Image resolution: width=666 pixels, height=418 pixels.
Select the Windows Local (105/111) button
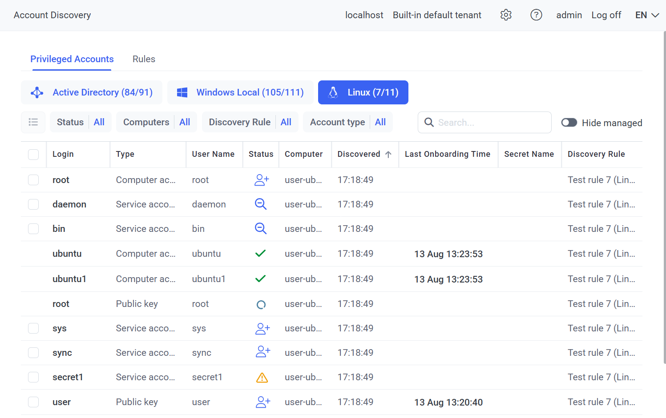pyautogui.click(x=240, y=92)
